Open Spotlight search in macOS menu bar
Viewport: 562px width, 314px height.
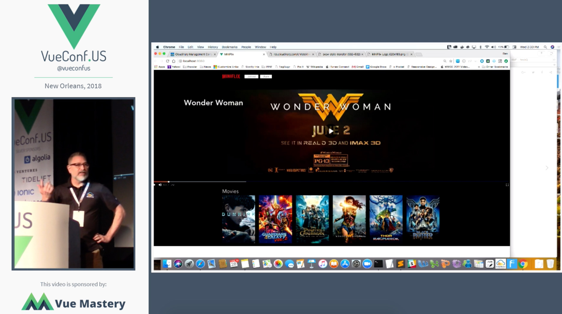pyautogui.click(x=545, y=47)
